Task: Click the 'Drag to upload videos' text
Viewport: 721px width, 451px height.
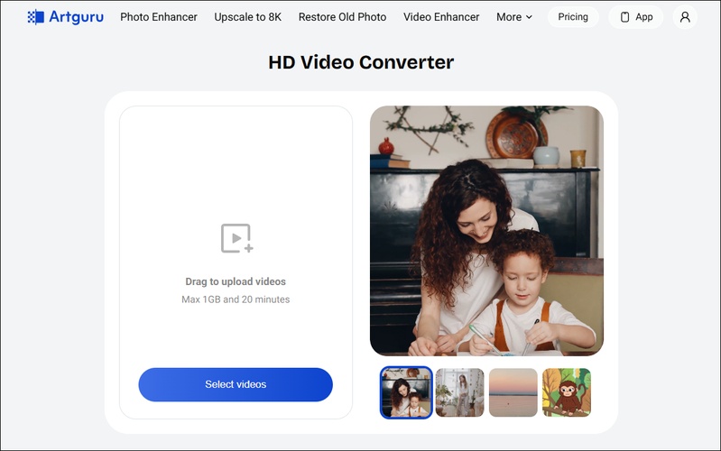Action: coord(236,281)
